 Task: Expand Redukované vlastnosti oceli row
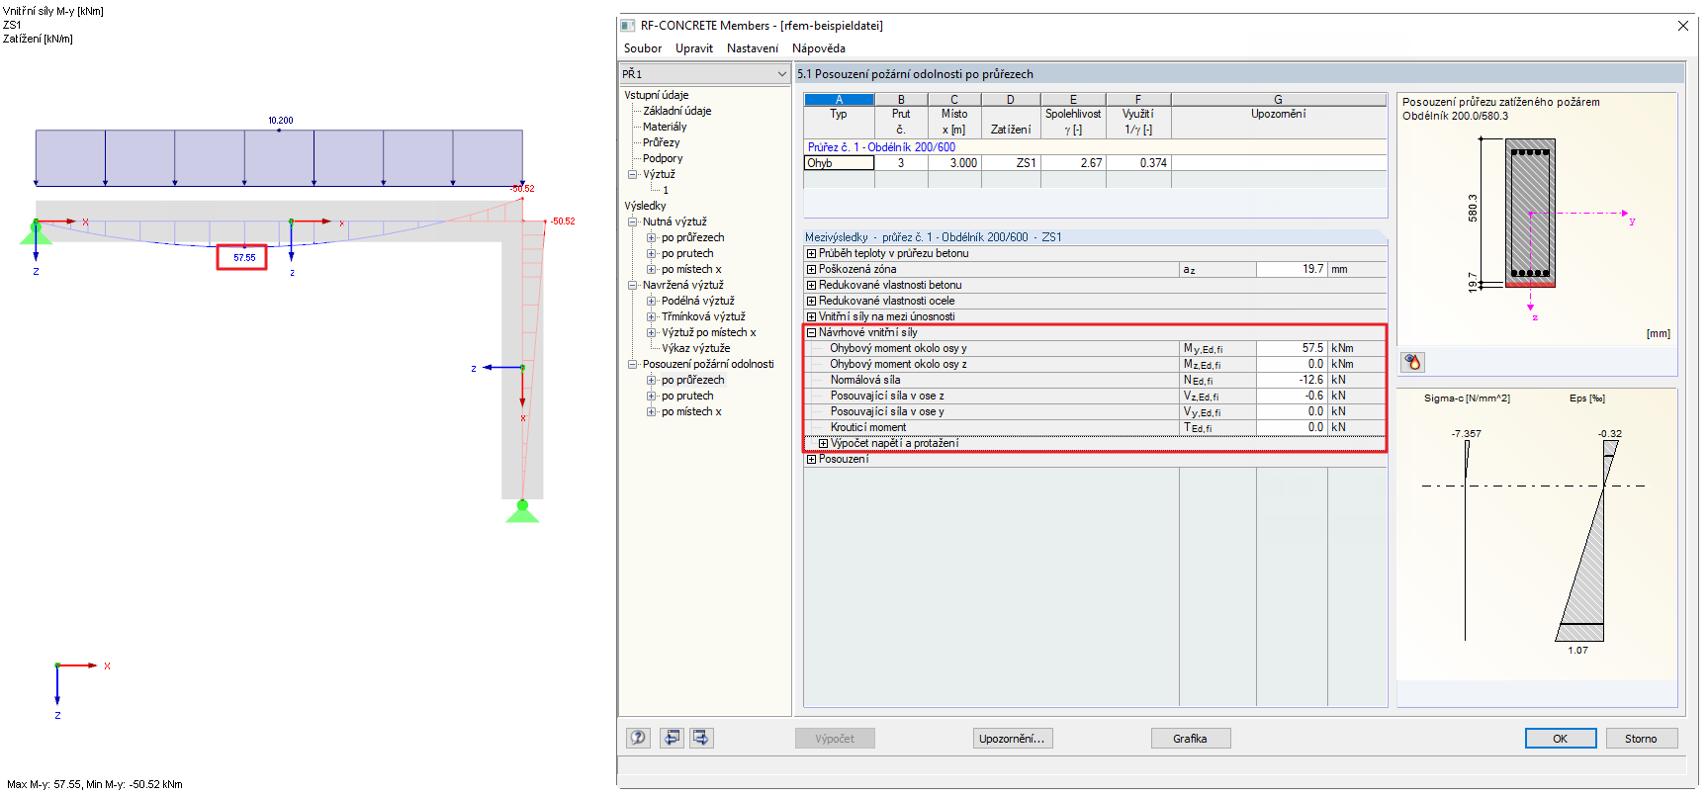click(811, 301)
